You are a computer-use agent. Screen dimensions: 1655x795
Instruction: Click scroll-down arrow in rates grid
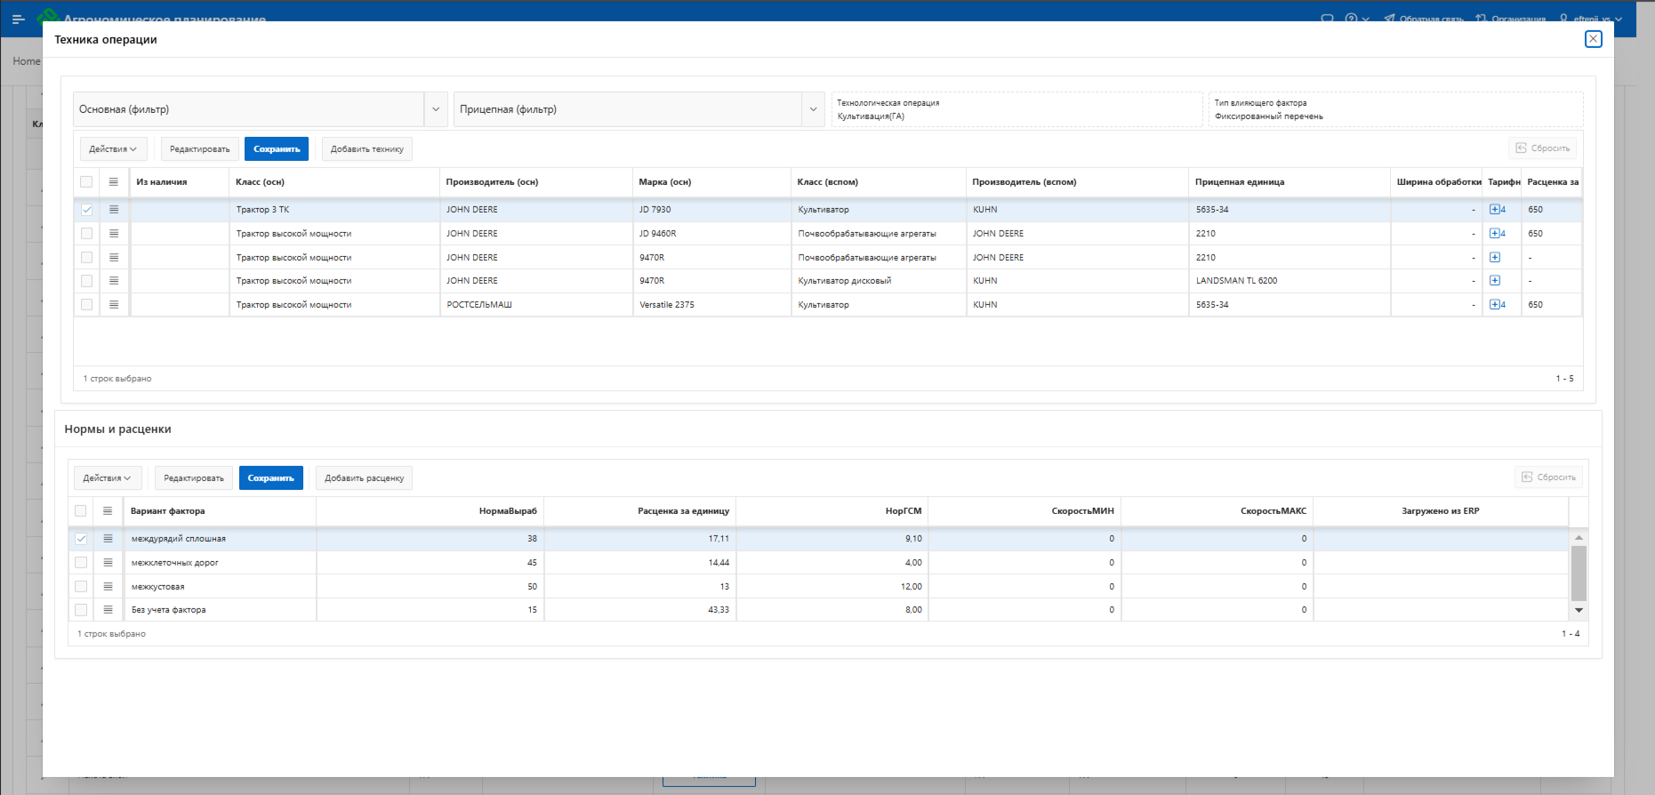1579,610
